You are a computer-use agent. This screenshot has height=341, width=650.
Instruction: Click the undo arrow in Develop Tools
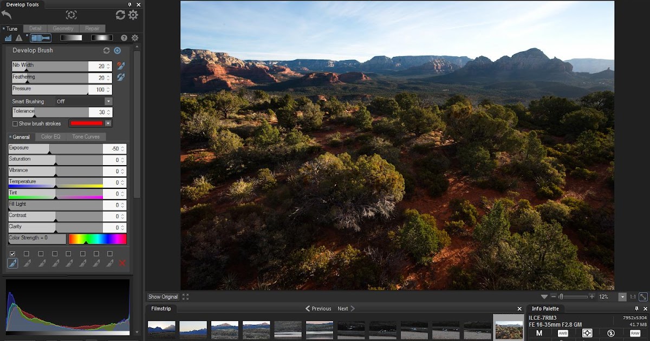tap(6, 15)
